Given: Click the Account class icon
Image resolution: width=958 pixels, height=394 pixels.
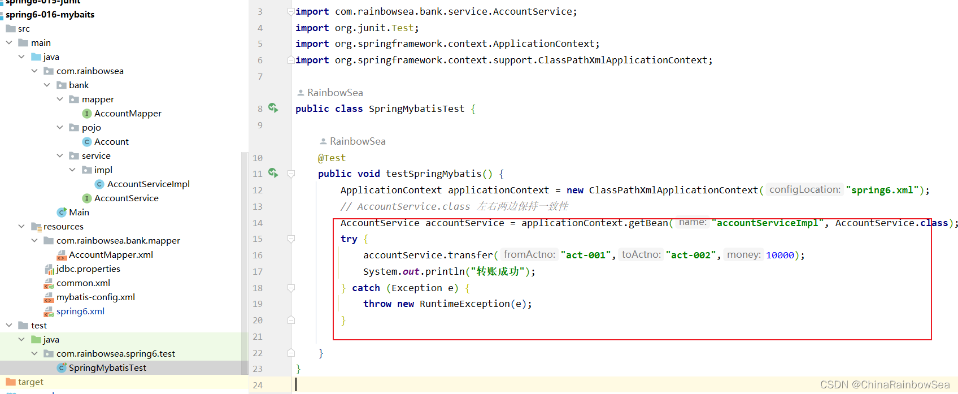Looking at the screenshot, I should point(87,142).
